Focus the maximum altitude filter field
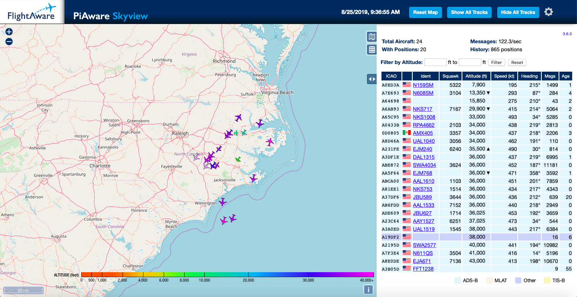Image resolution: width=577 pixels, height=297 pixels. (470, 62)
